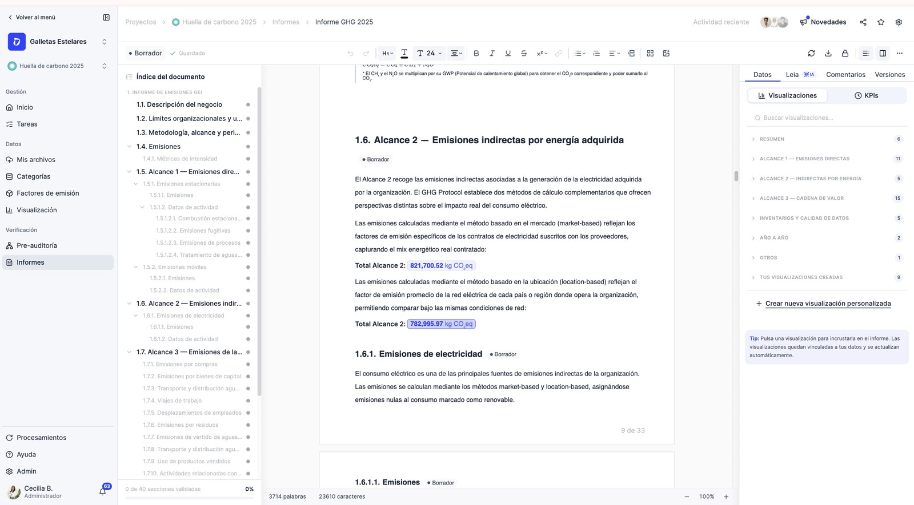Image resolution: width=914 pixels, height=505 pixels.
Task: Click the Buscar visualizaciones search field
Action: pos(827,118)
